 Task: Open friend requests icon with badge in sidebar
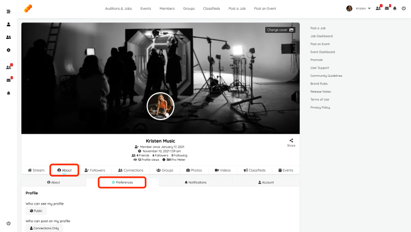tap(9, 67)
